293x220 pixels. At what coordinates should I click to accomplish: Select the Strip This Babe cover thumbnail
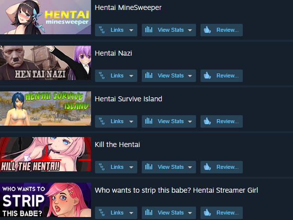click(x=45, y=200)
